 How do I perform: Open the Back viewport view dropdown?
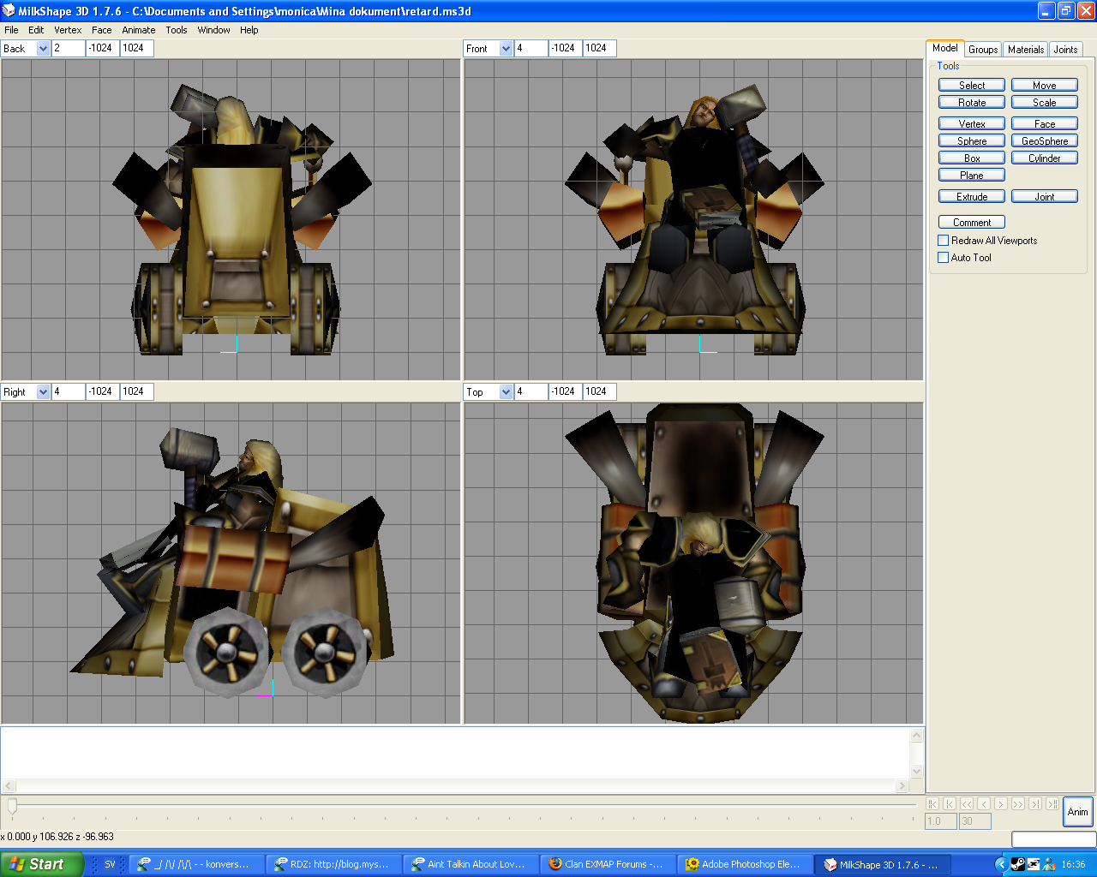pyautogui.click(x=43, y=49)
